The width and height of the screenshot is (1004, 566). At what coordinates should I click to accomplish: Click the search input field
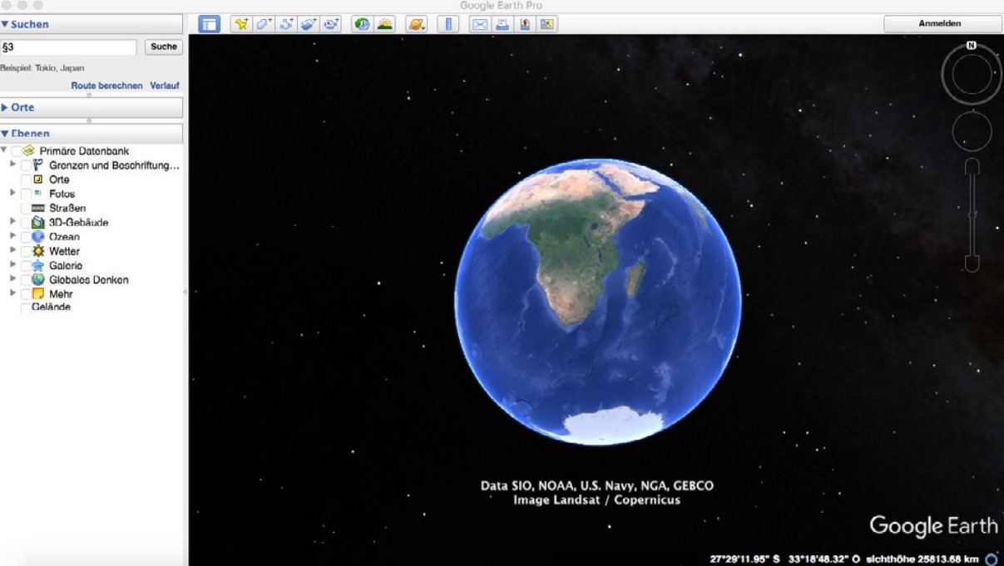[68, 47]
